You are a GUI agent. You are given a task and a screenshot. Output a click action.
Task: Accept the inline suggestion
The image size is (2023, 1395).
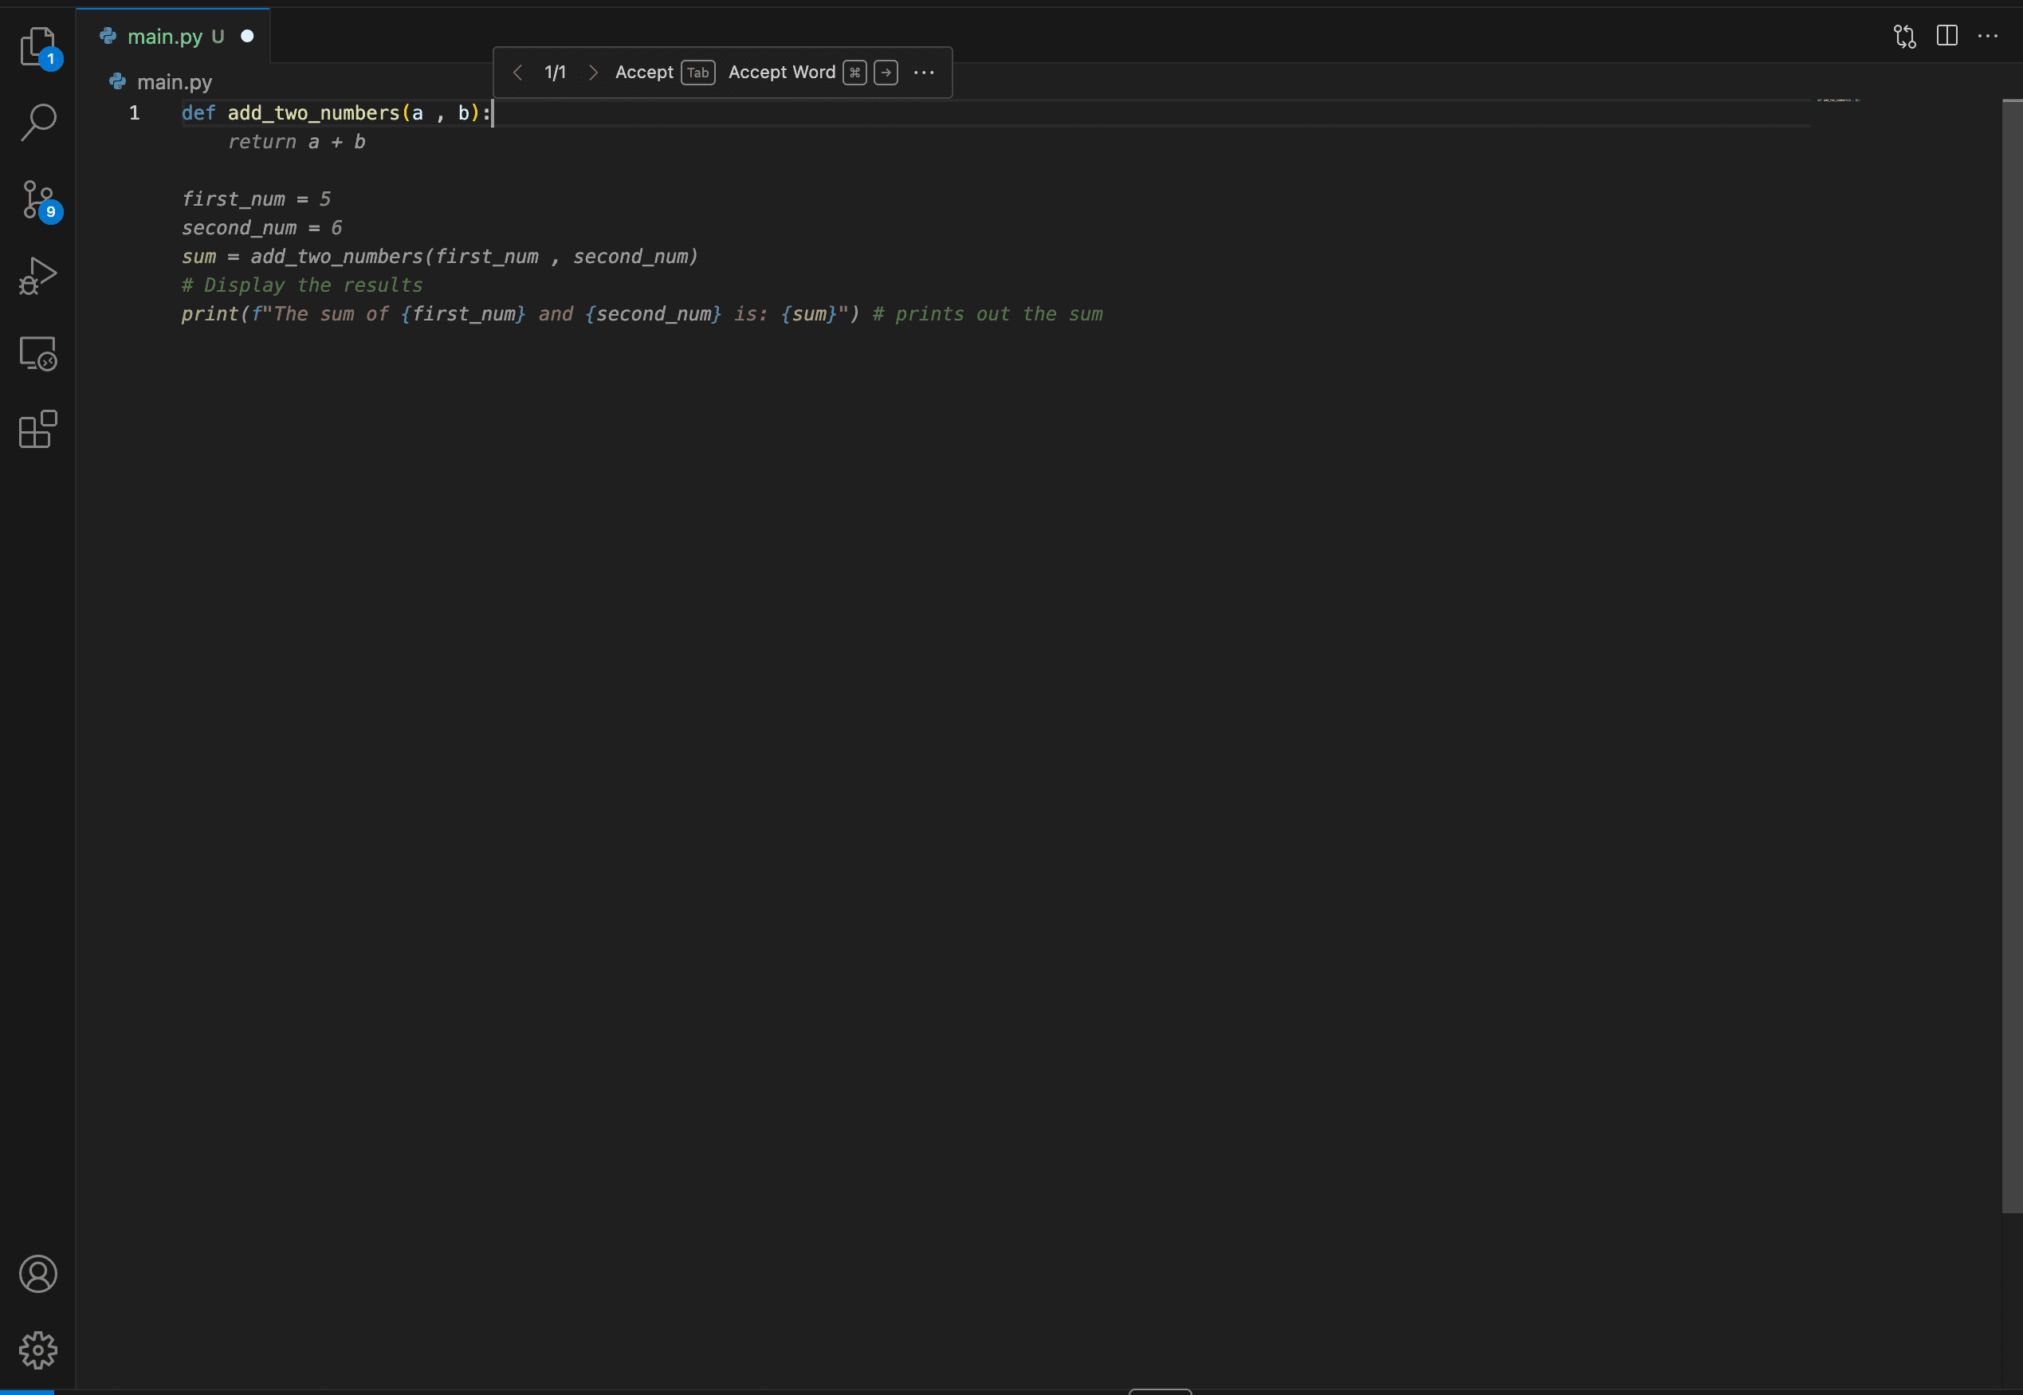(x=644, y=72)
